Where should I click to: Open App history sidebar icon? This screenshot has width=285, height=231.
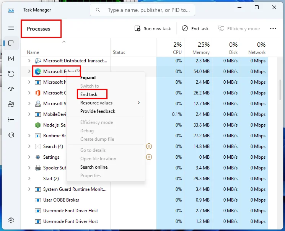(11, 74)
